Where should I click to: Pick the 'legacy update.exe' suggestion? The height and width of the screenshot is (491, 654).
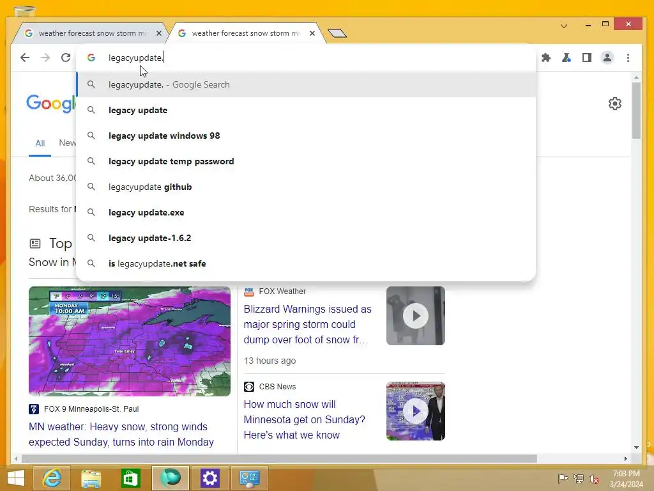tap(306, 212)
